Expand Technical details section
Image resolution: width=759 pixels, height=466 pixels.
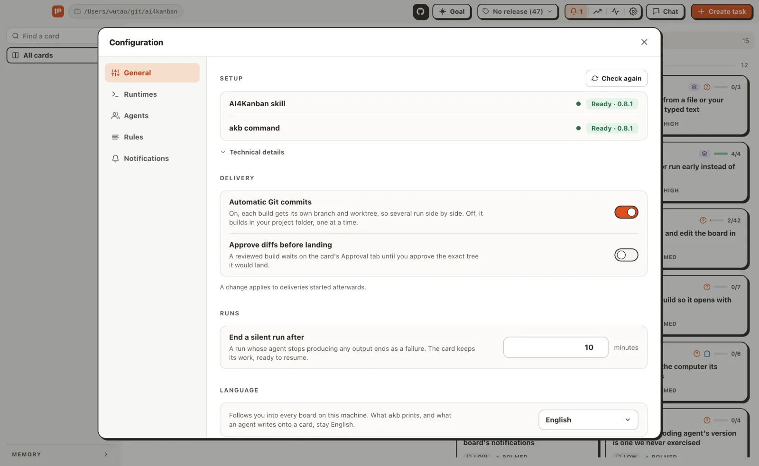(252, 152)
